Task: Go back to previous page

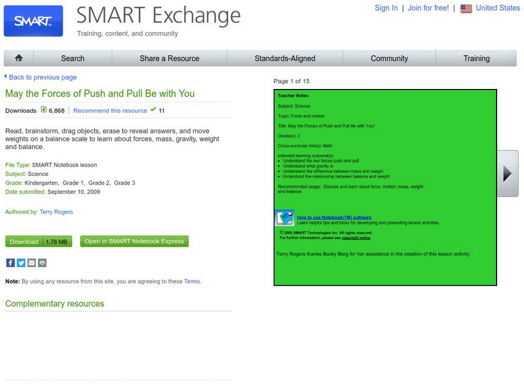Action: (x=43, y=77)
